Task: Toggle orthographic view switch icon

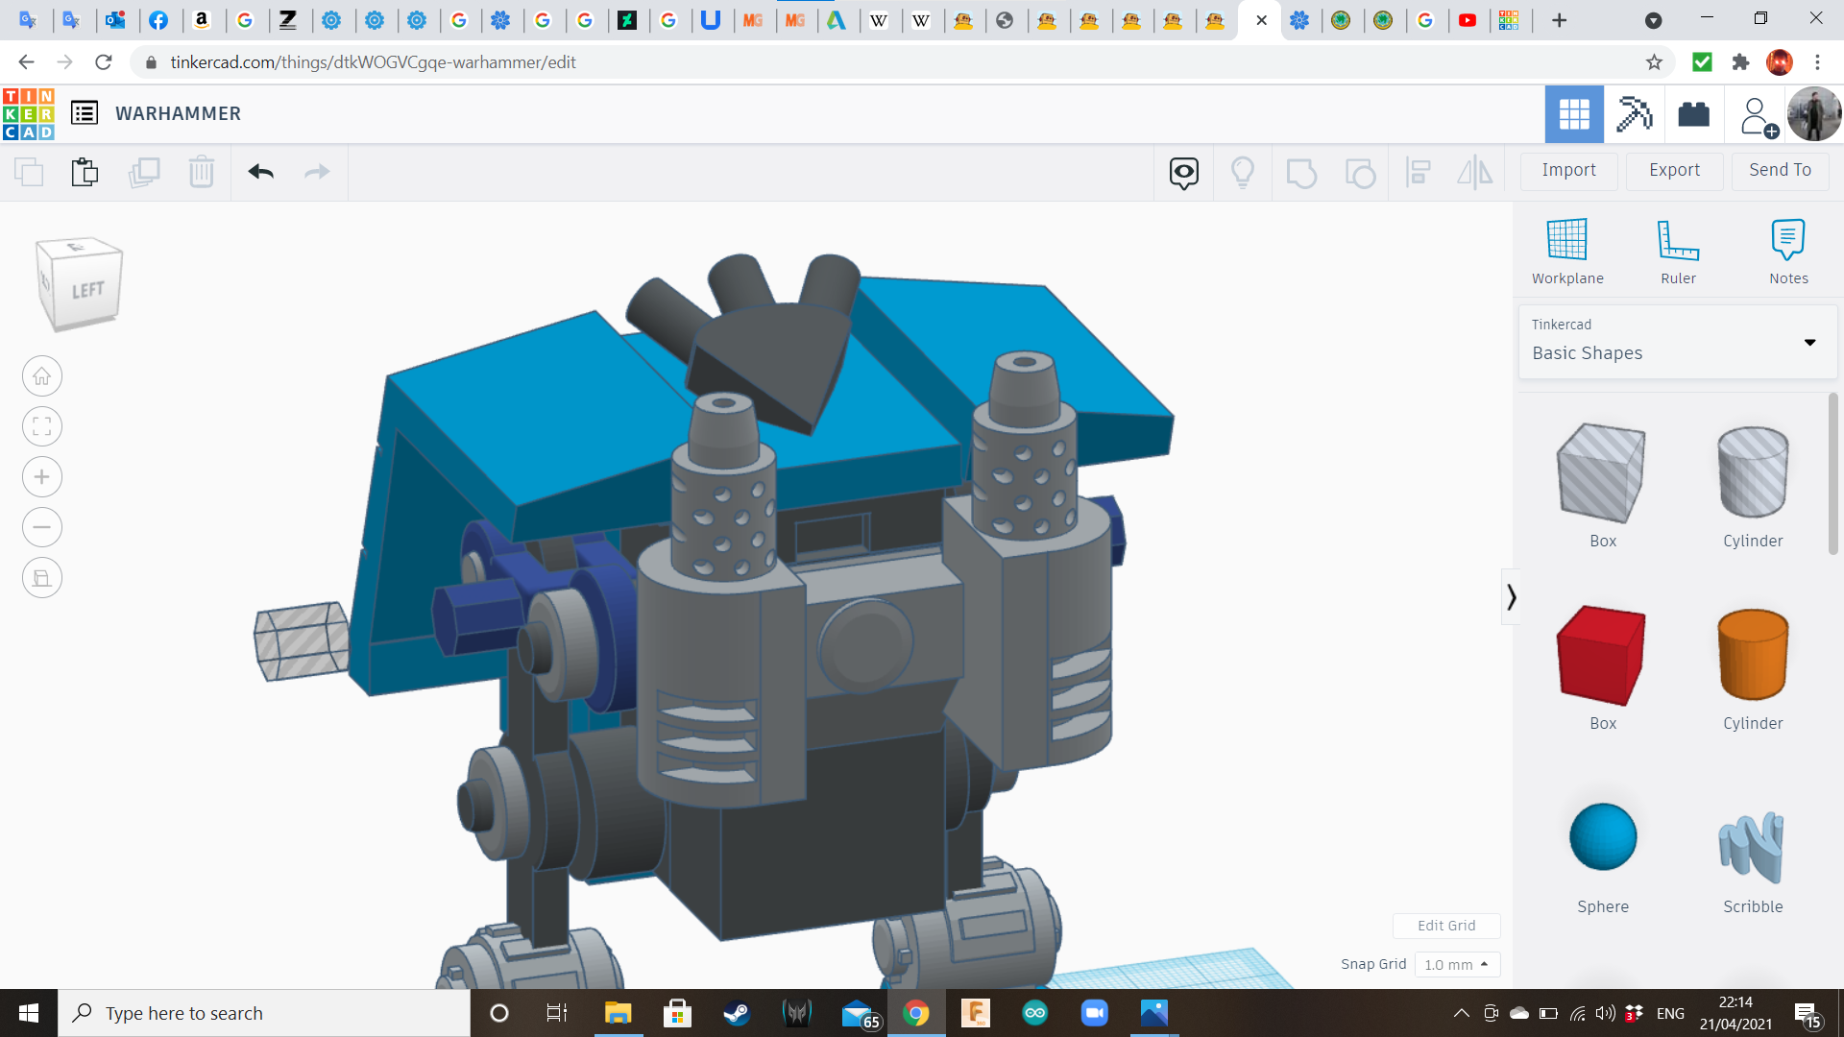Action: coord(42,578)
